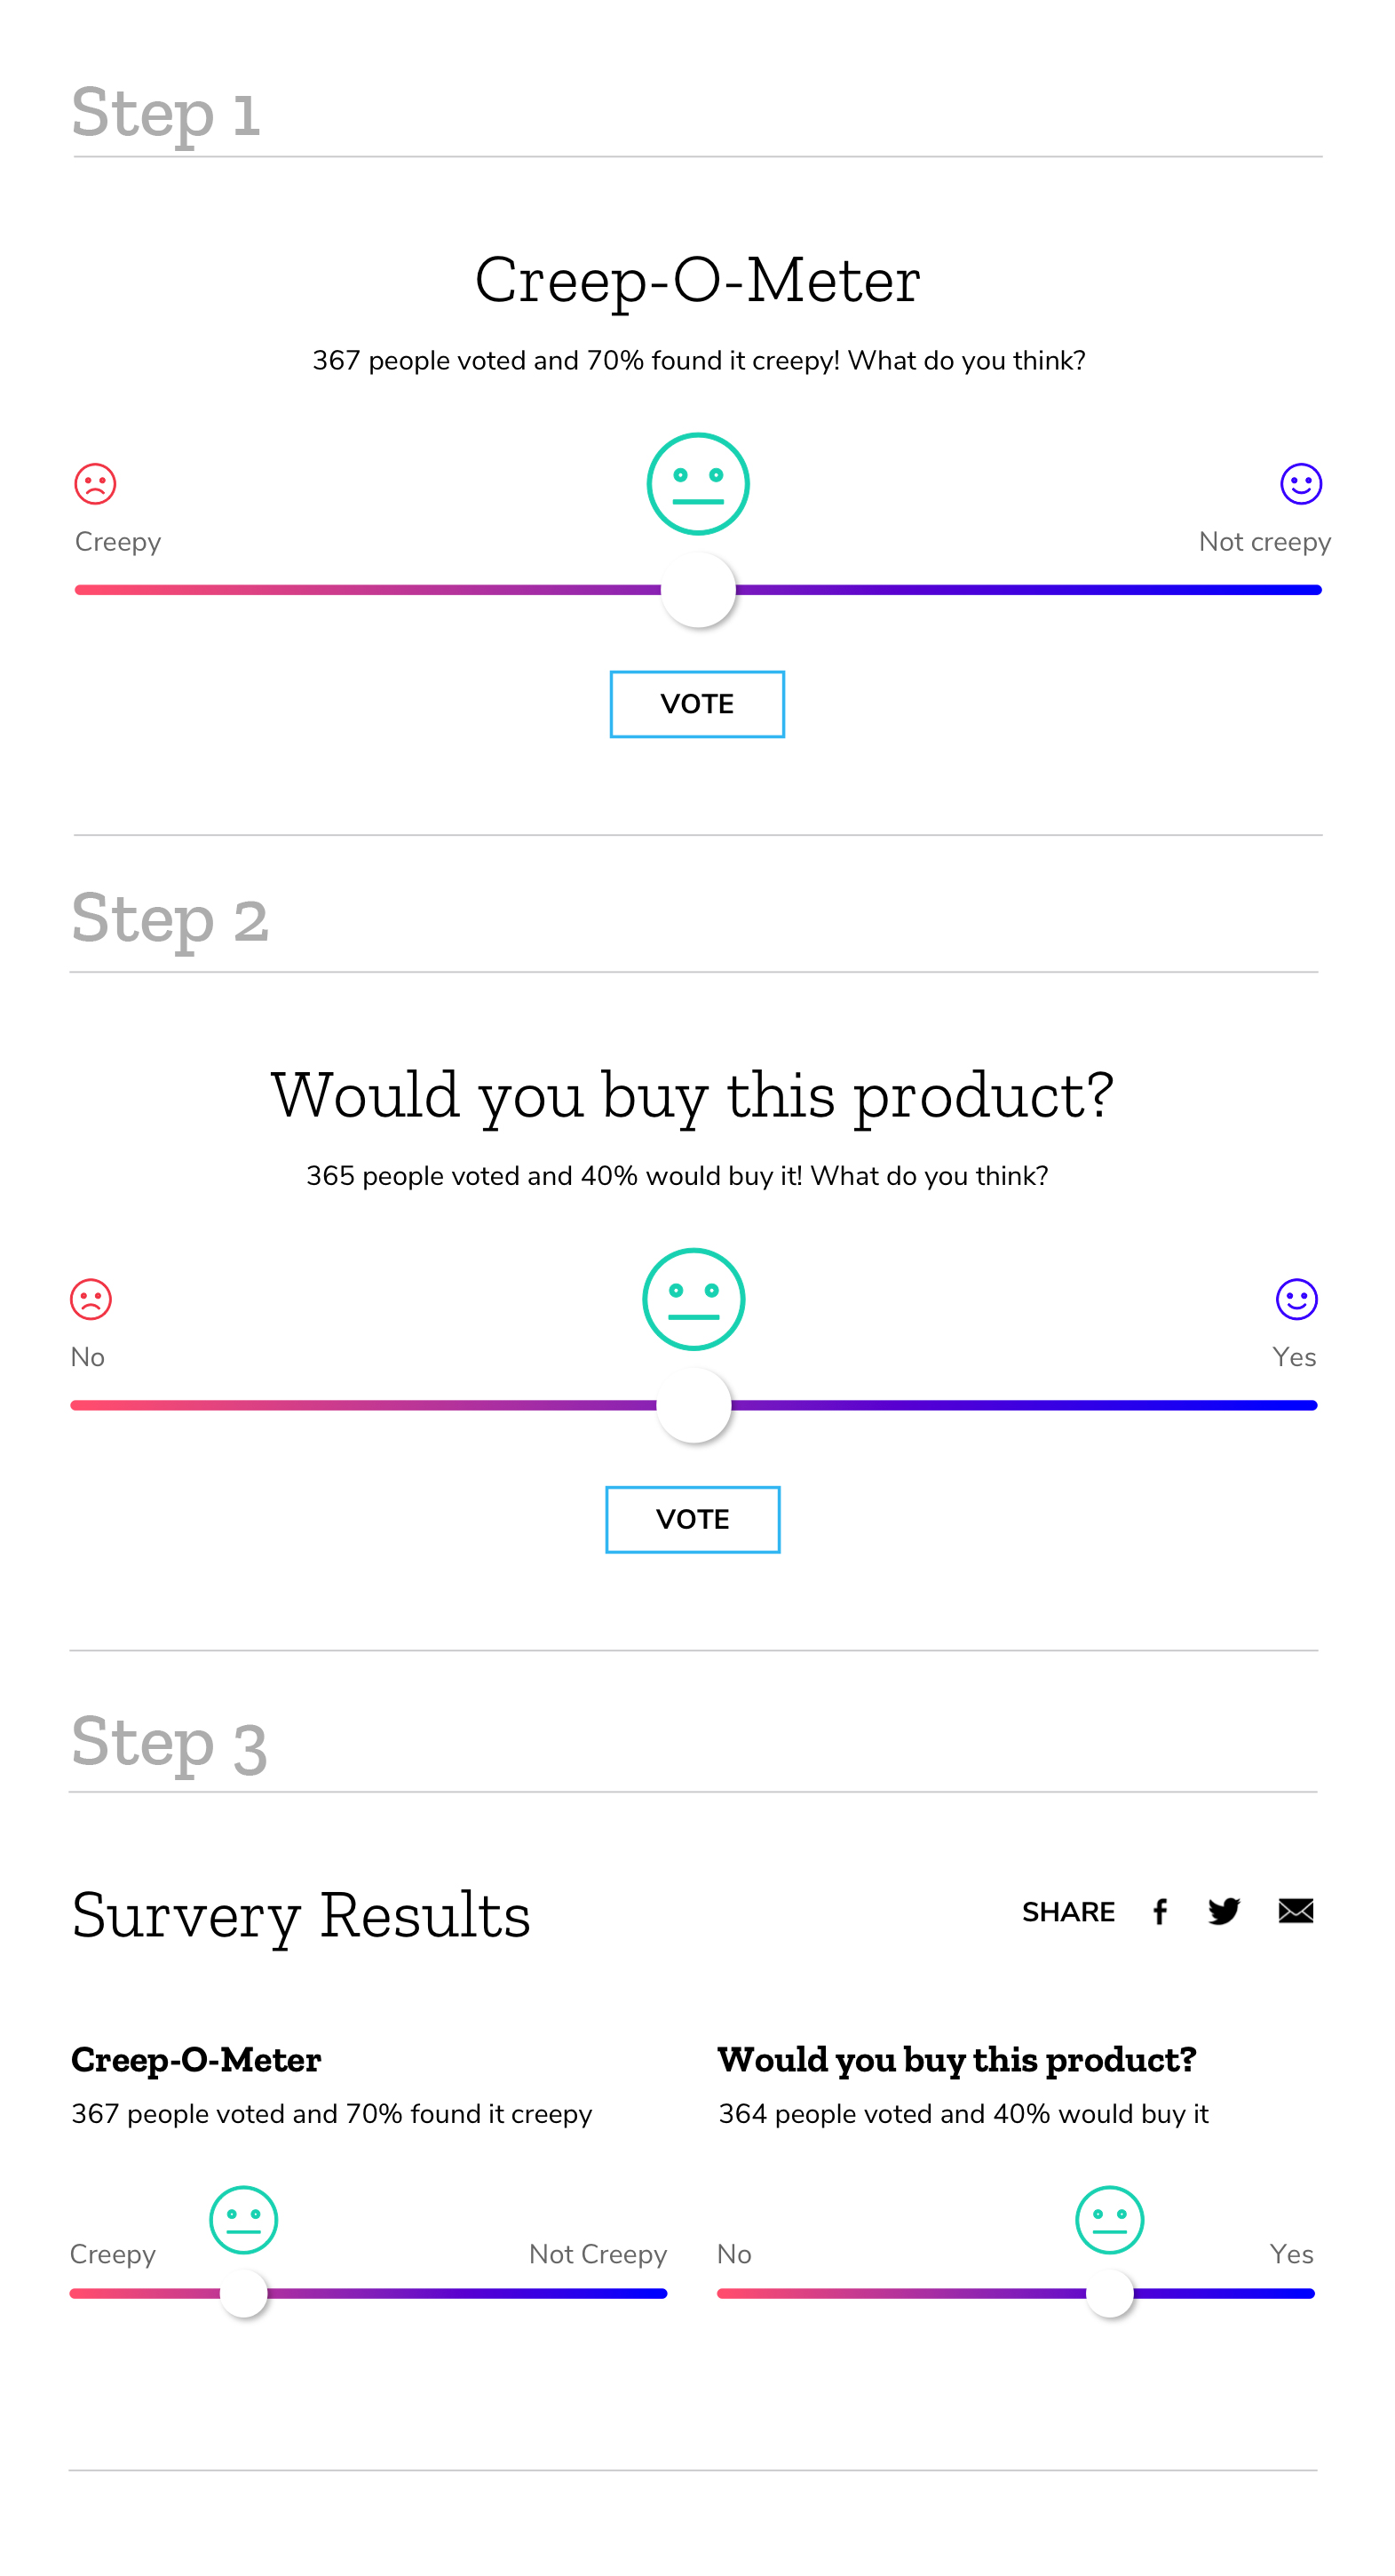Click the neutral face in Creep-O-Meter results

pos(243,2220)
